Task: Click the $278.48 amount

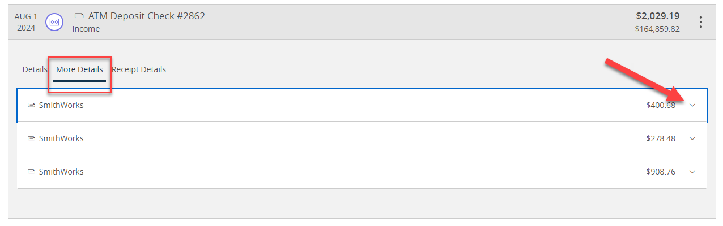Action: [x=661, y=138]
